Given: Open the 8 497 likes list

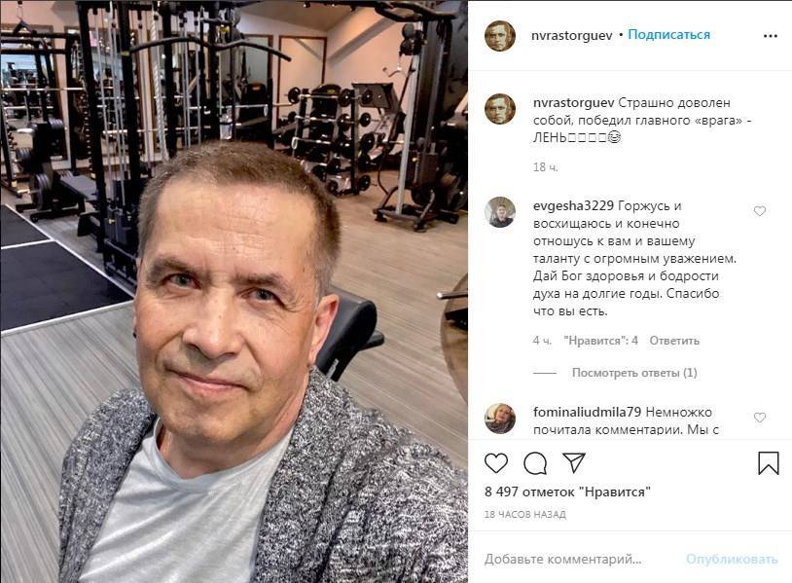Looking at the screenshot, I should coord(567,492).
